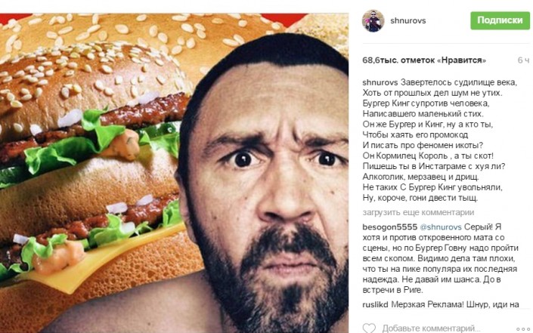
Task: Click the caption line mentioning Инстаграме
Action: pyautogui.click(x=434, y=166)
